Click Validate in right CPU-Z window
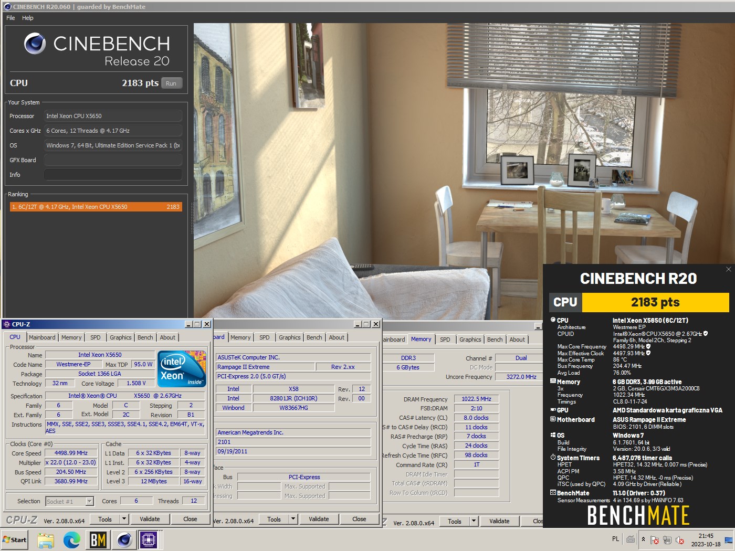Image resolution: width=735 pixels, height=551 pixels. point(499,521)
